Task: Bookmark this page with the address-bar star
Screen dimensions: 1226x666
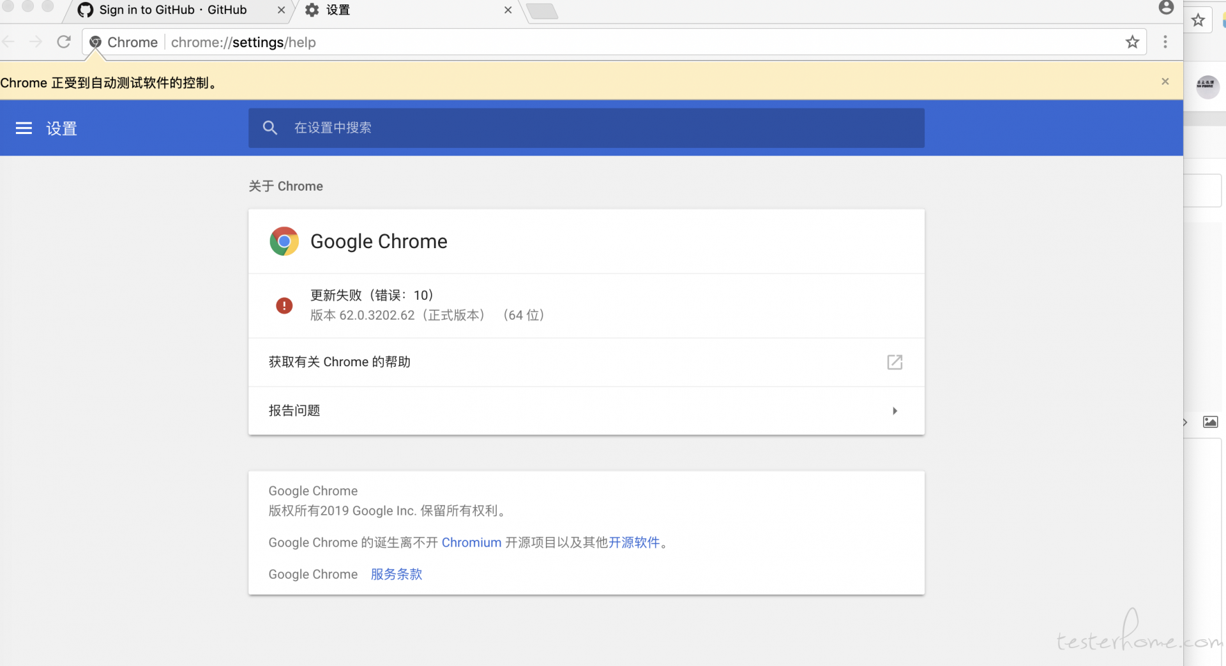Action: [x=1132, y=42]
